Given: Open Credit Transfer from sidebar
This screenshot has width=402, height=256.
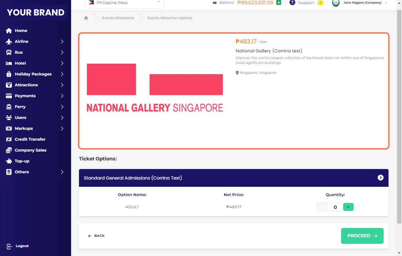Looking at the screenshot, I should click(30, 139).
